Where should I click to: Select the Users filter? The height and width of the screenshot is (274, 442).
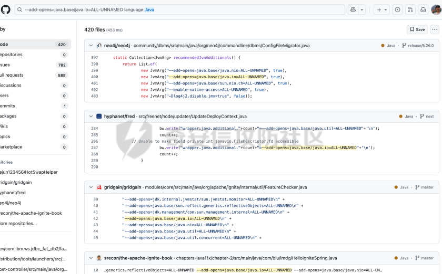click(35, 96)
